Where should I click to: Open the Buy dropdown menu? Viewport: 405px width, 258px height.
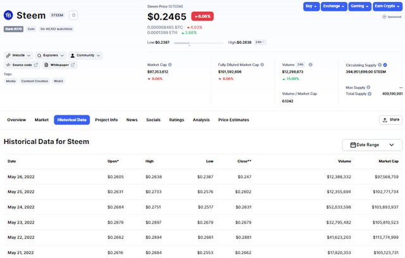click(x=311, y=6)
